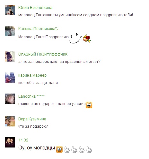Open the '11 32' user profile link
Screen dimensions: 149x159
tap(23, 140)
